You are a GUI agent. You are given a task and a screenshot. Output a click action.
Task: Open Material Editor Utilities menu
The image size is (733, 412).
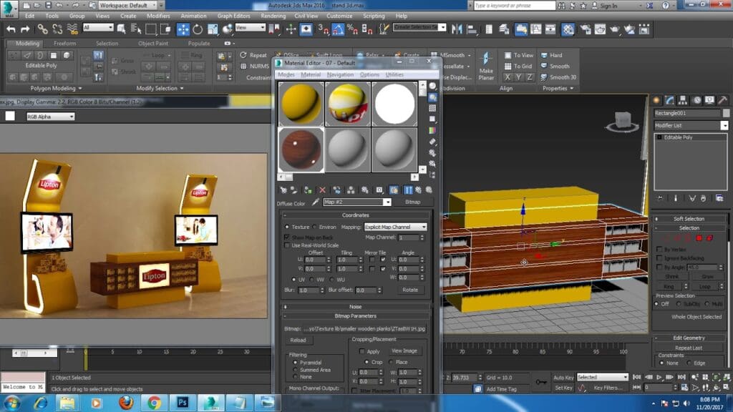click(x=394, y=74)
